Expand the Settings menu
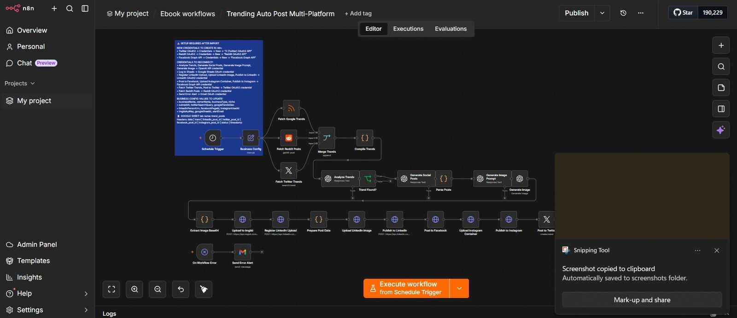Image resolution: width=737 pixels, height=318 pixels. coord(47,310)
